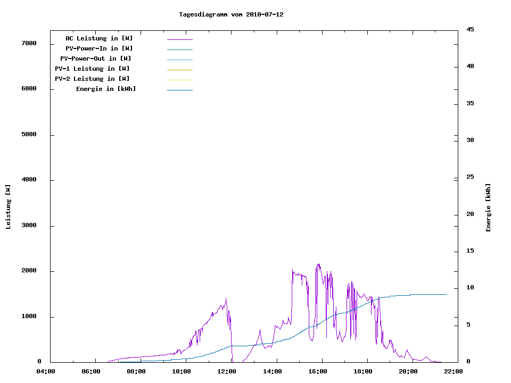Click the 45 tick on the energy axis
Screen dimensions: 511x383
470,29
